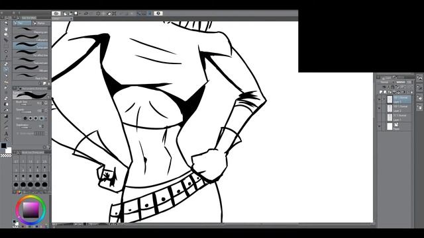Screen dimensions: 424x238
Task: Enable the Vector magnet checkbox
Action: tap(18, 134)
